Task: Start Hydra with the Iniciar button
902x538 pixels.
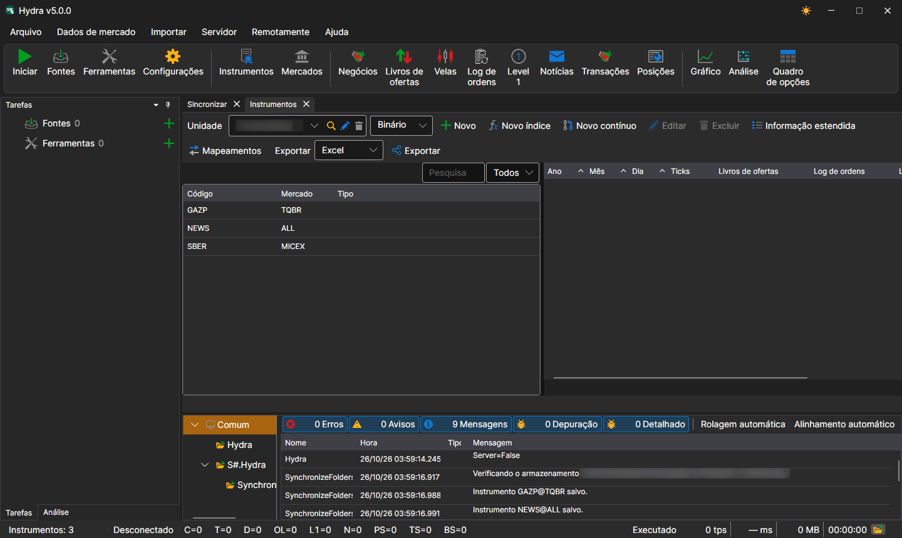Action: coord(24,63)
